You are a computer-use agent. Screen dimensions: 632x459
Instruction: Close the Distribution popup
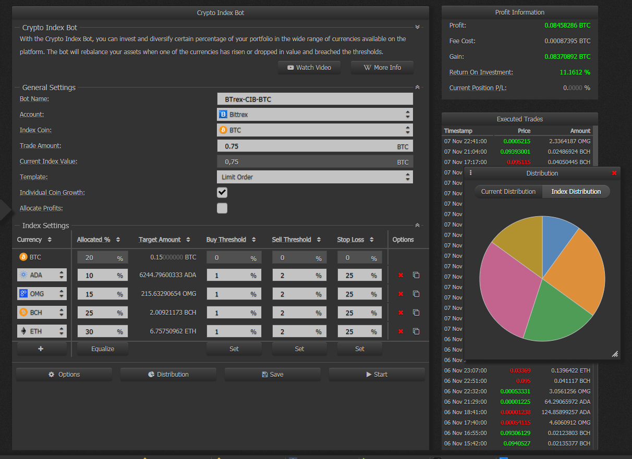pyautogui.click(x=614, y=173)
